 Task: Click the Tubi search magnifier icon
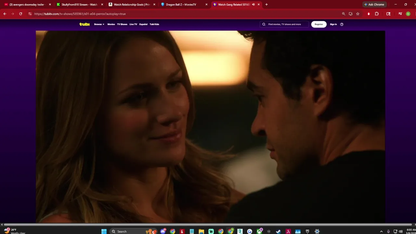pos(264,24)
